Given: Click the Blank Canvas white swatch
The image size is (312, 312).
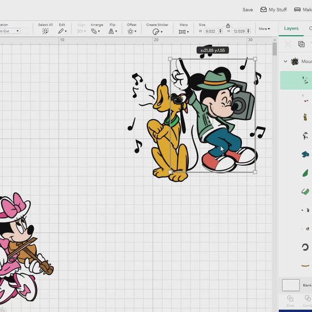Looking at the screenshot, I should pyautogui.click(x=290, y=285).
